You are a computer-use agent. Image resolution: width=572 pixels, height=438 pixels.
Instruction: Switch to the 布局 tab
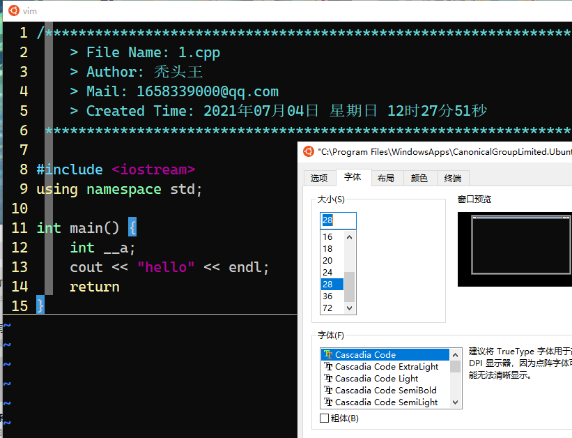click(x=386, y=178)
